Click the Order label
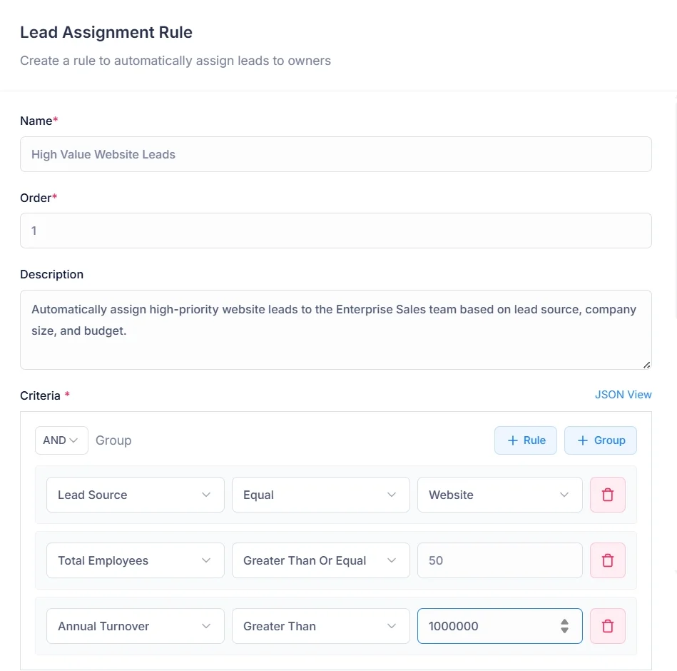Viewport: 677px width, 671px height. 36,198
